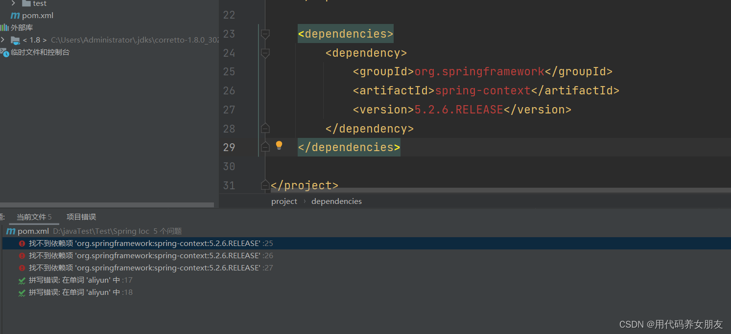Click fold end marker at line 28

[x=265, y=128]
